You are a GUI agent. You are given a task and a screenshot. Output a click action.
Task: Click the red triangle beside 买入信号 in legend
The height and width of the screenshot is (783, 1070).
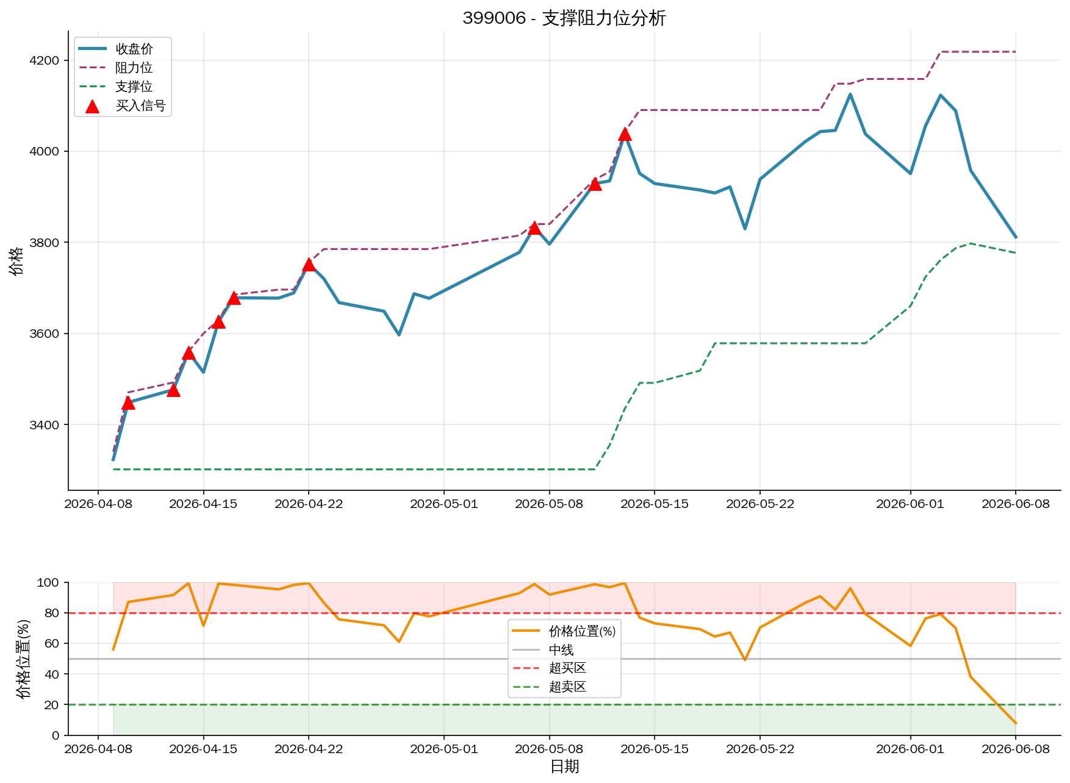point(92,106)
